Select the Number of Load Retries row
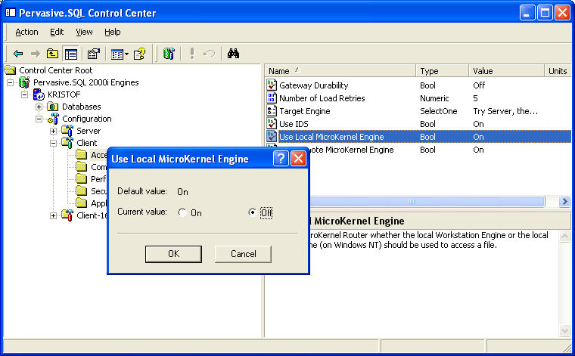Image resolution: width=575 pixels, height=356 pixels. pyautogui.click(x=418, y=98)
